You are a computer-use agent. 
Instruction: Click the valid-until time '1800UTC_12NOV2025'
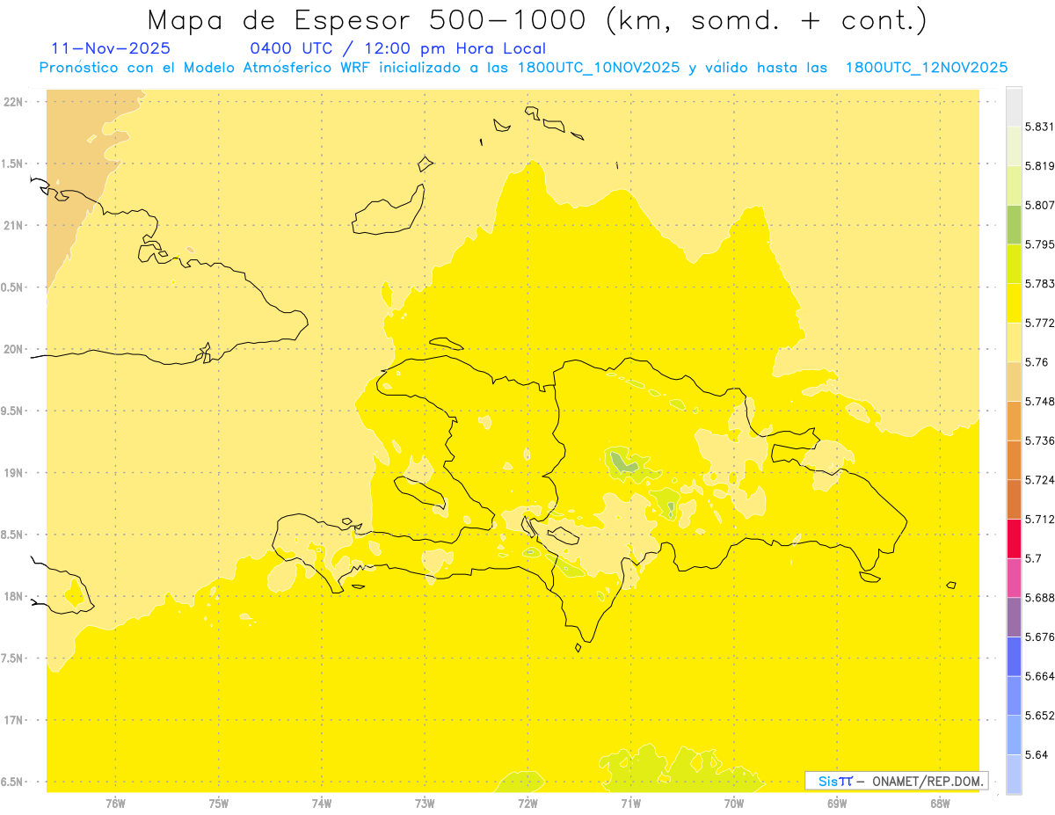tap(927, 68)
